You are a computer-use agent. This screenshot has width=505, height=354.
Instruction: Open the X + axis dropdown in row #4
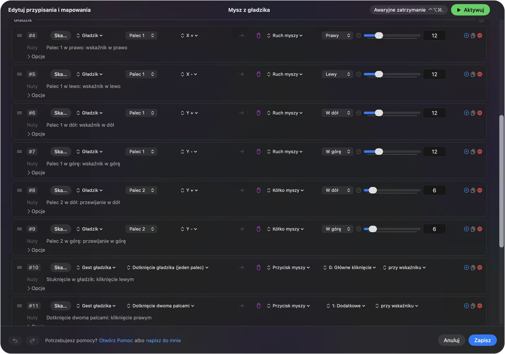coord(189,35)
